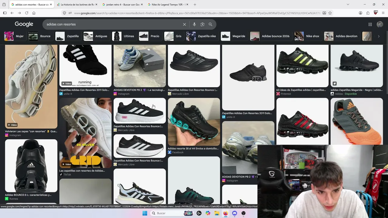The width and height of the screenshot is (388, 218).
Task: Open a new browser tab
Action: pos(195,5)
